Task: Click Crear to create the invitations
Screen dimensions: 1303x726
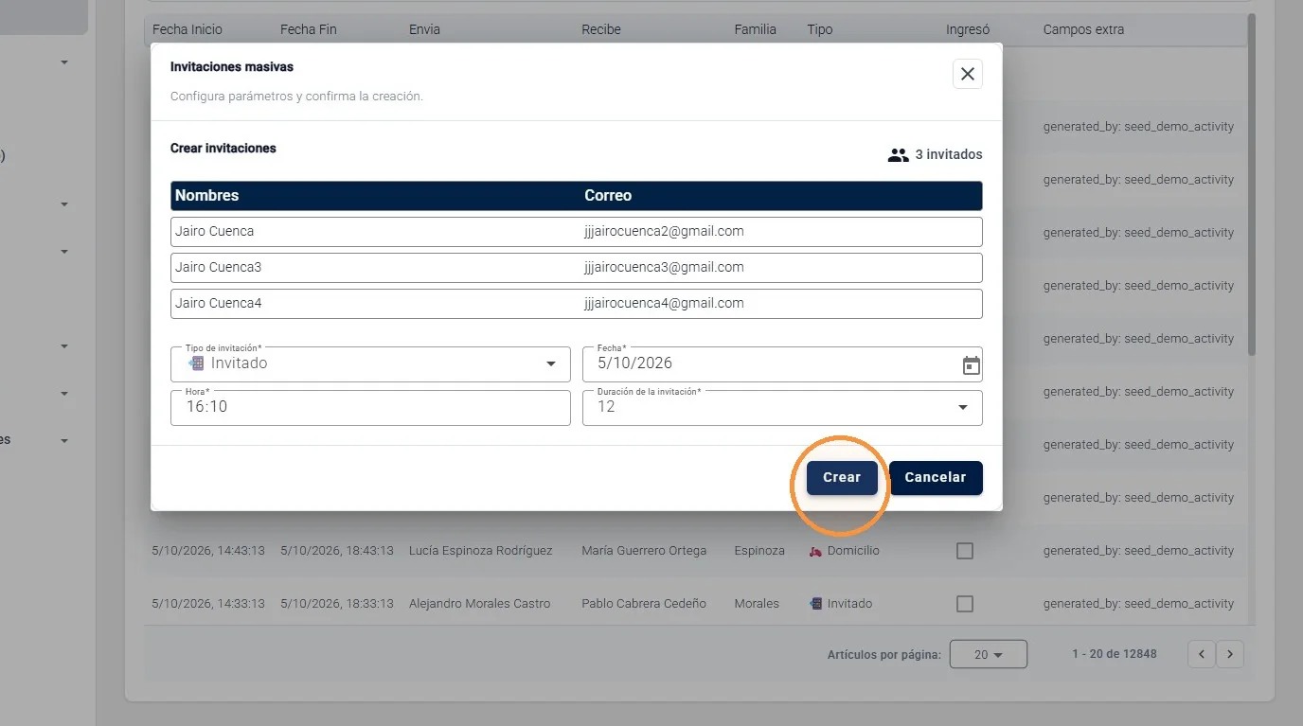Action: pos(842,477)
